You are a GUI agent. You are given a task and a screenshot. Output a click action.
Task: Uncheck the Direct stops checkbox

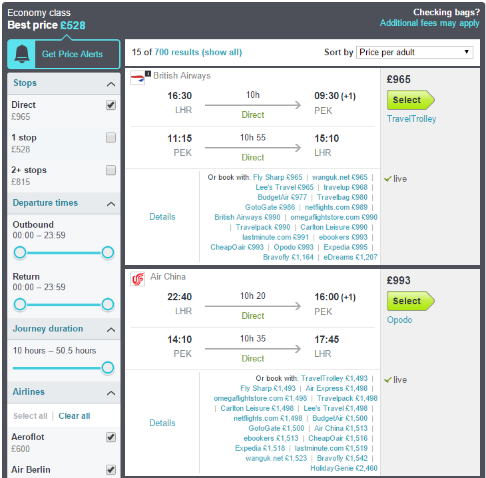(x=111, y=105)
